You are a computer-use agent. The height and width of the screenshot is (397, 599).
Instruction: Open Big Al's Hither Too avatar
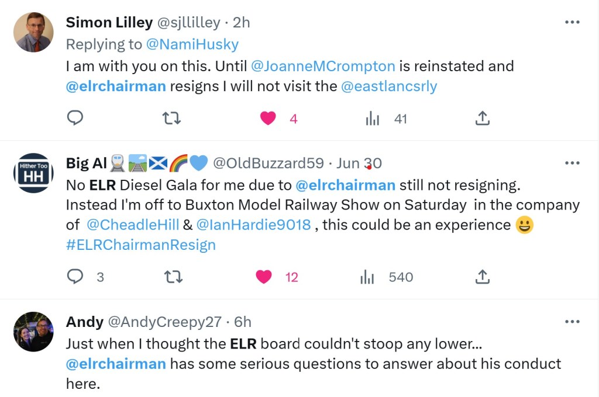(x=33, y=173)
